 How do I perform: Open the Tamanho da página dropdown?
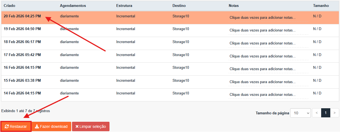300,113
